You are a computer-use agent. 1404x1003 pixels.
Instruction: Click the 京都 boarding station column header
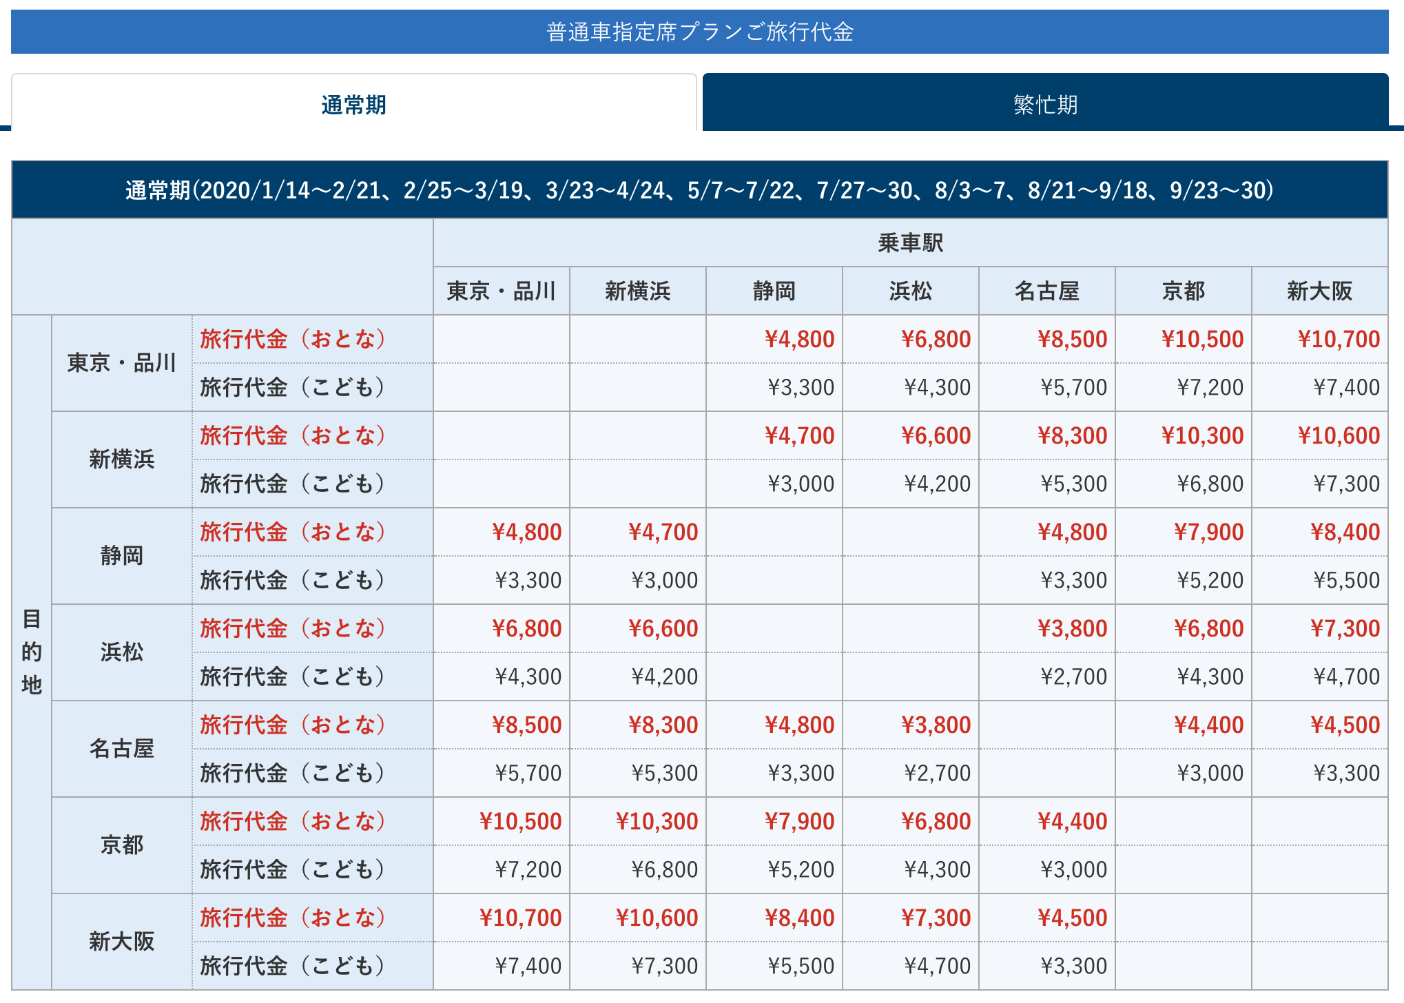1184,291
